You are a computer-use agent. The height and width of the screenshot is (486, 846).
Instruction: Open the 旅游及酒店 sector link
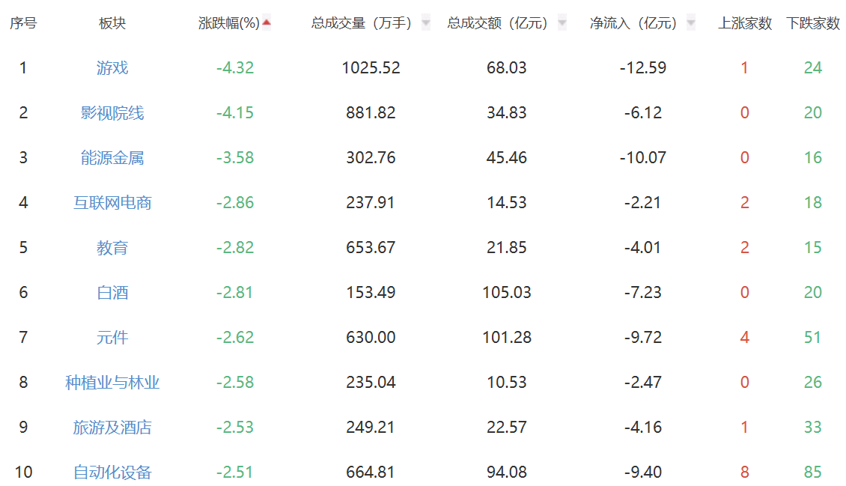click(112, 428)
